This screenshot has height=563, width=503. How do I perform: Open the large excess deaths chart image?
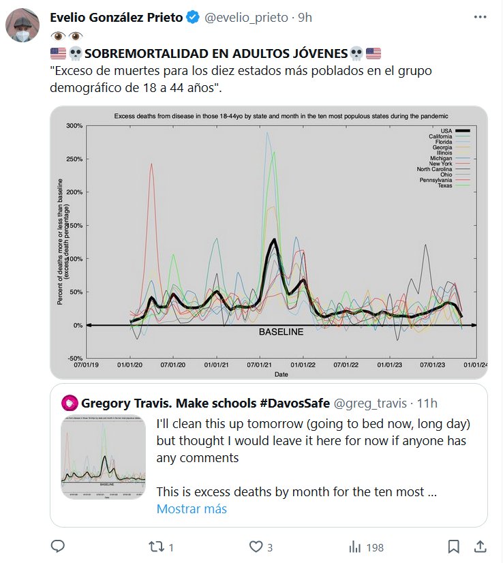pos(269,242)
